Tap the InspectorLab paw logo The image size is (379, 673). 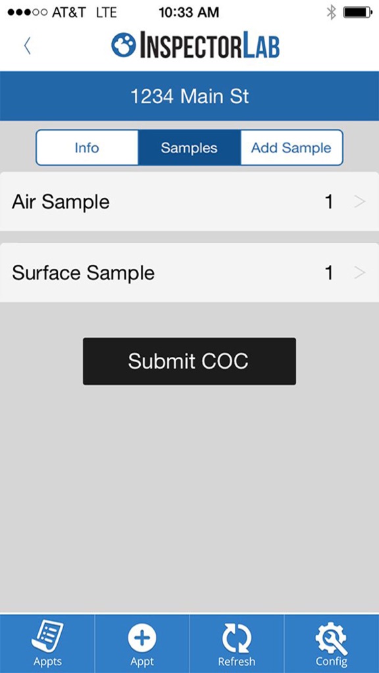point(123,45)
